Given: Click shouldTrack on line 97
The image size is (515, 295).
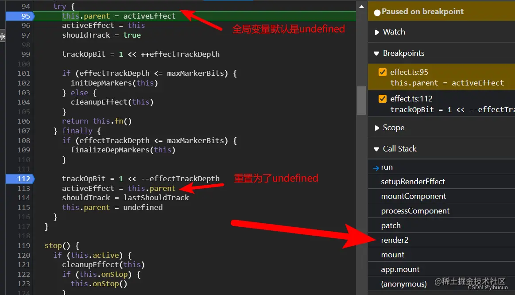Looking at the screenshot, I should pyautogui.click(x=86, y=35).
